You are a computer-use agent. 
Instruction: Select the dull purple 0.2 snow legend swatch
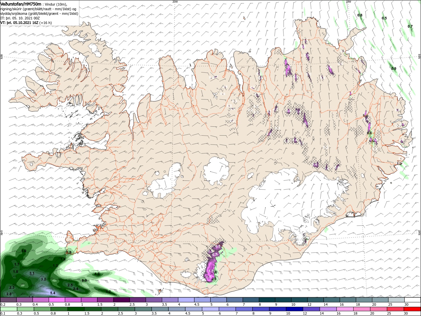click(8, 300)
